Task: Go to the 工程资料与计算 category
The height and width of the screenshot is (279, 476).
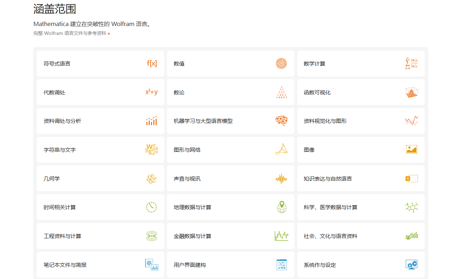Action: [x=100, y=236]
